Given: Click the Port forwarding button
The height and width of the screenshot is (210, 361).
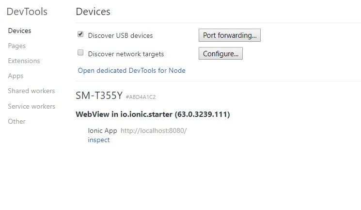Looking at the screenshot, I should 229,35.
